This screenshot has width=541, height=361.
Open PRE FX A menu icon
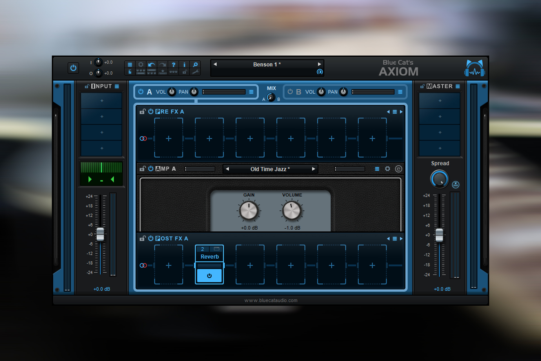point(395,112)
